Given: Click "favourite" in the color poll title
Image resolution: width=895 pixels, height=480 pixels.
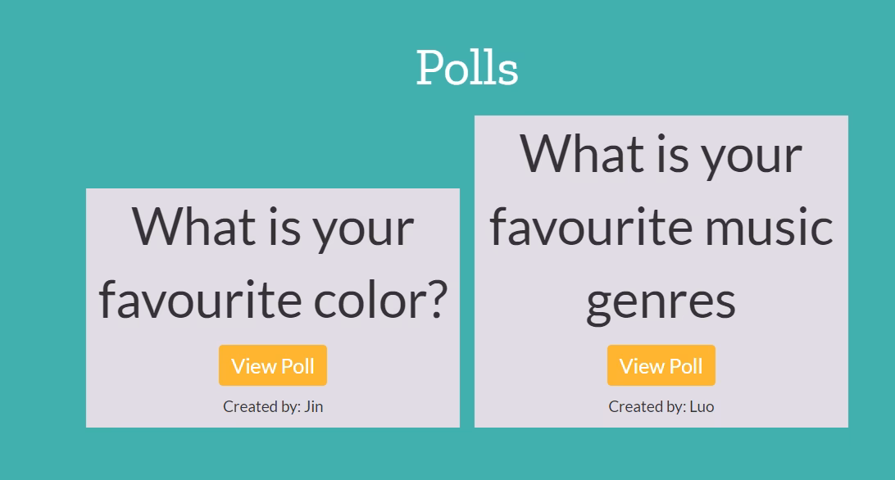Looking at the screenshot, I should pos(200,300).
